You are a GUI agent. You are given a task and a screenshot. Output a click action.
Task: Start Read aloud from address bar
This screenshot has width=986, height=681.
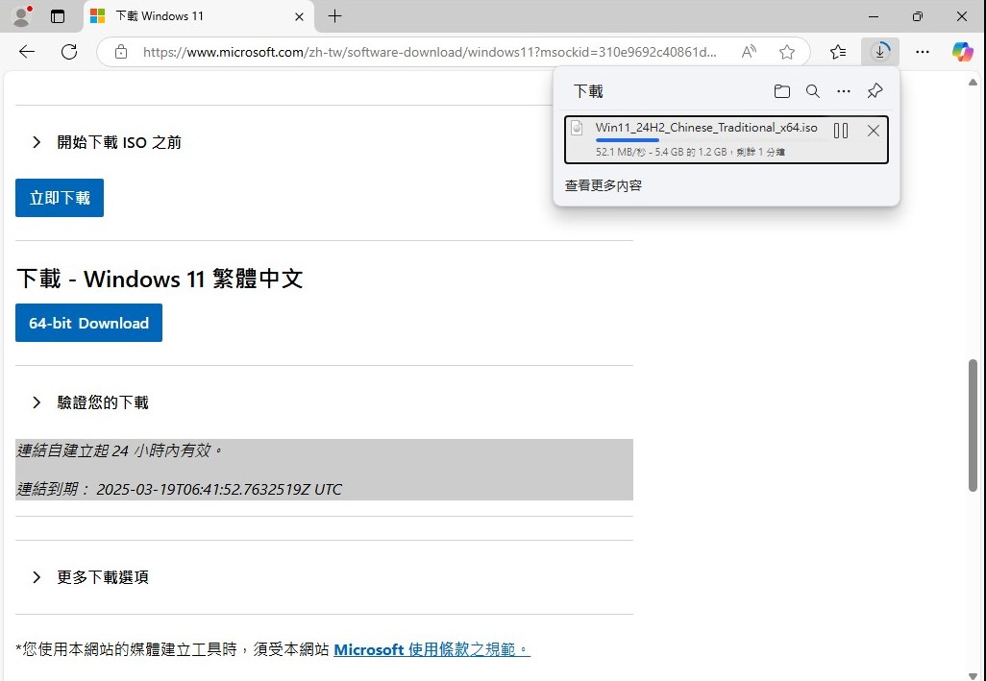pos(749,52)
